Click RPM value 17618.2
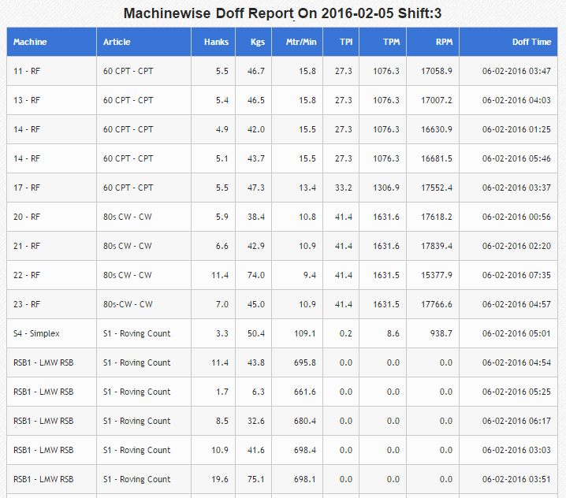 tap(437, 217)
